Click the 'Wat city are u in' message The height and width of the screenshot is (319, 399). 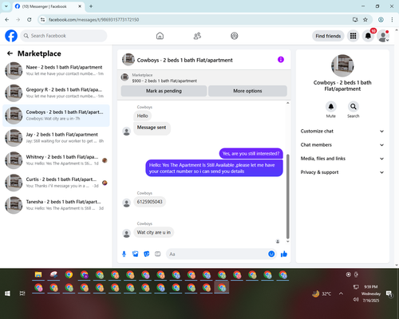click(154, 232)
